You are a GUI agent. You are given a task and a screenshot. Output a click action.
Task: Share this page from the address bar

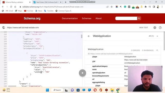tap(108, 7)
